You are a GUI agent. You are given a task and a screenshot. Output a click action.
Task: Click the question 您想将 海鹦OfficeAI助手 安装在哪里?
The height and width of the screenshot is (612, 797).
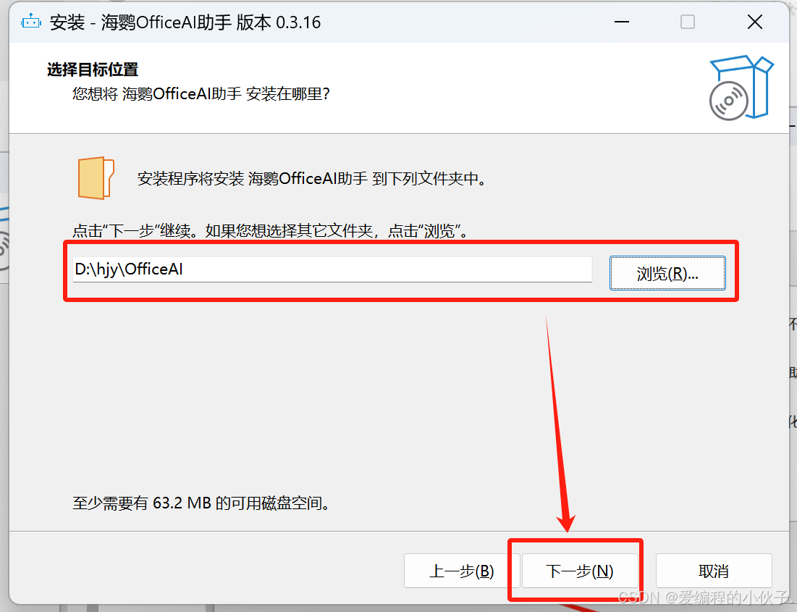pyautogui.click(x=201, y=93)
